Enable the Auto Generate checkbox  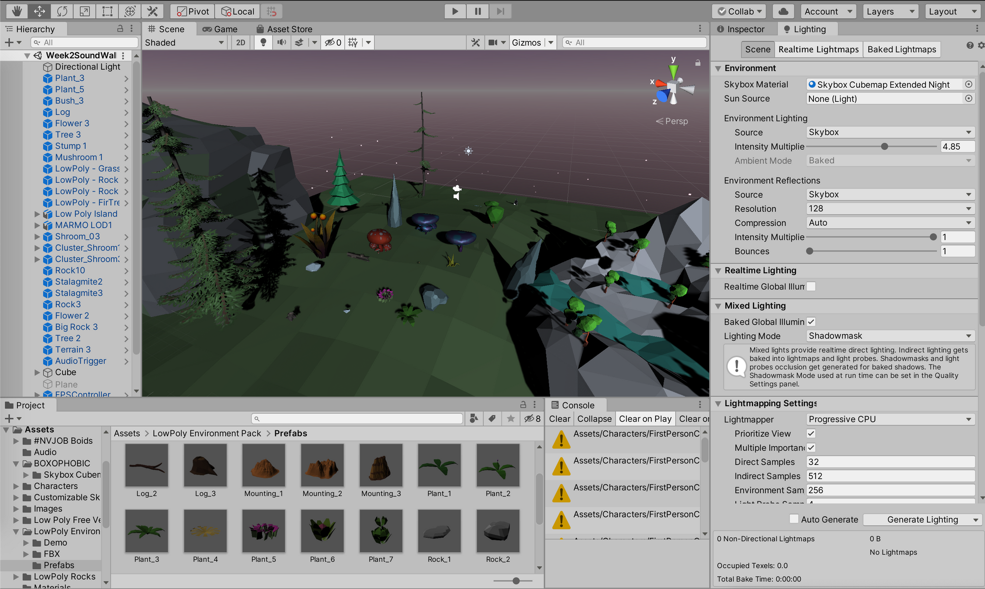pos(794,519)
